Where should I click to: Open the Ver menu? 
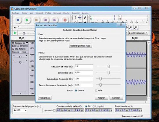[32, 13]
